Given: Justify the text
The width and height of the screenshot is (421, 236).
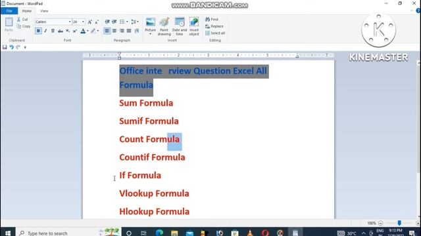Looking at the screenshot, I should (x=129, y=31).
